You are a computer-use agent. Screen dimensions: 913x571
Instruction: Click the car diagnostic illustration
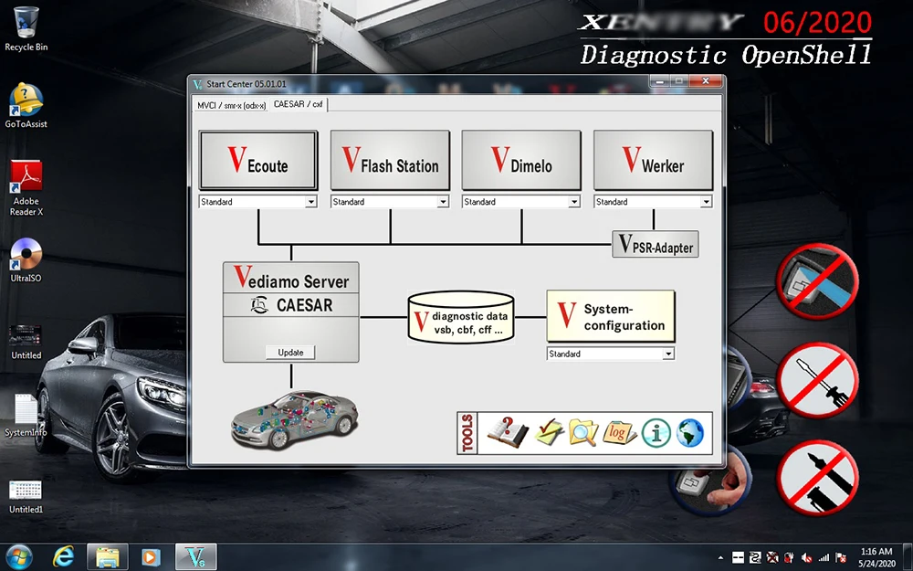(292, 420)
